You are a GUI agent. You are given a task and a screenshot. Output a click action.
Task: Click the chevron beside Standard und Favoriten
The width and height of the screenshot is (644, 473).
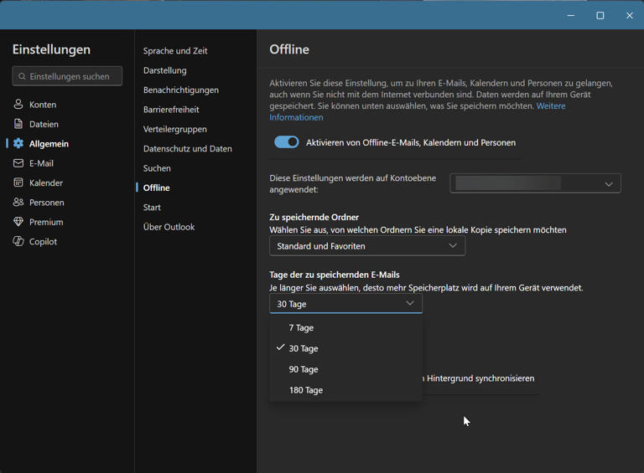click(x=453, y=245)
